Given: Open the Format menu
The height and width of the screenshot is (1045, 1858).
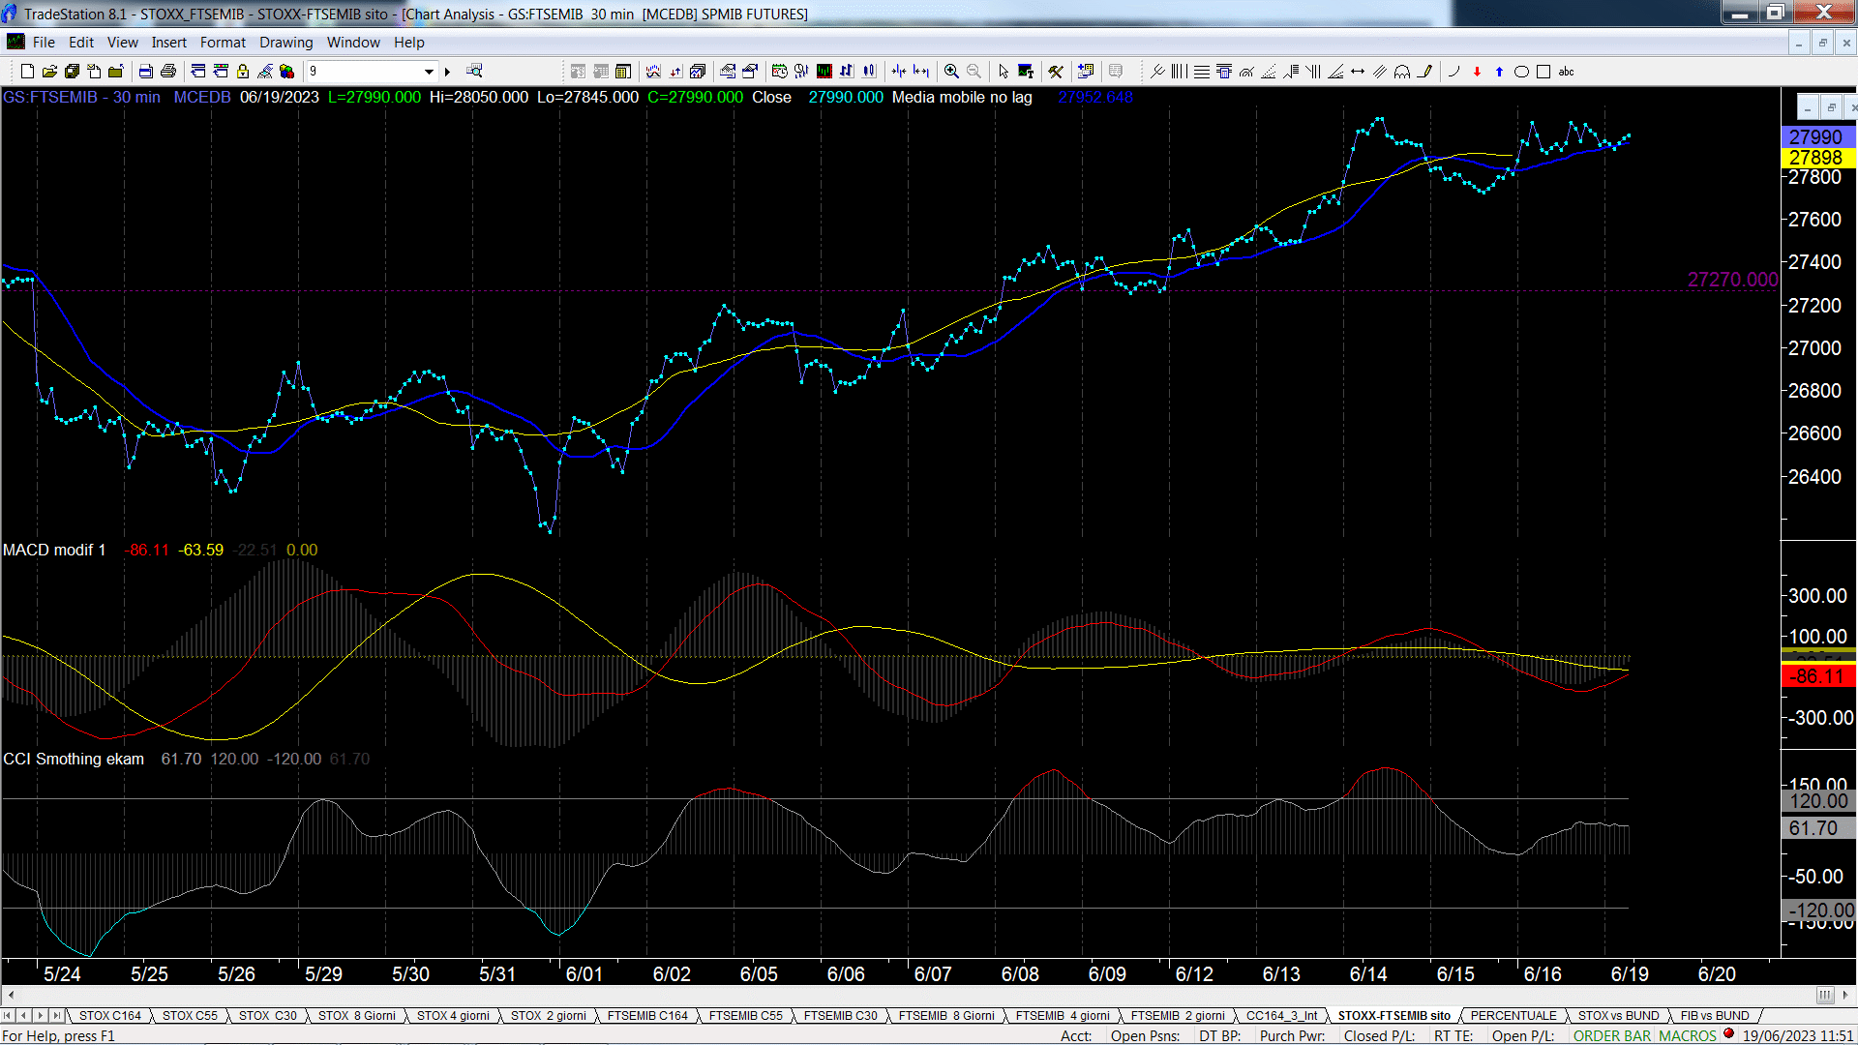Looking at the screenshot, I should pos(223,43).
